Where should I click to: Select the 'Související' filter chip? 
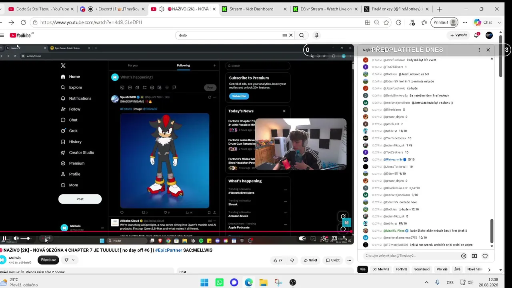[422, 270]
